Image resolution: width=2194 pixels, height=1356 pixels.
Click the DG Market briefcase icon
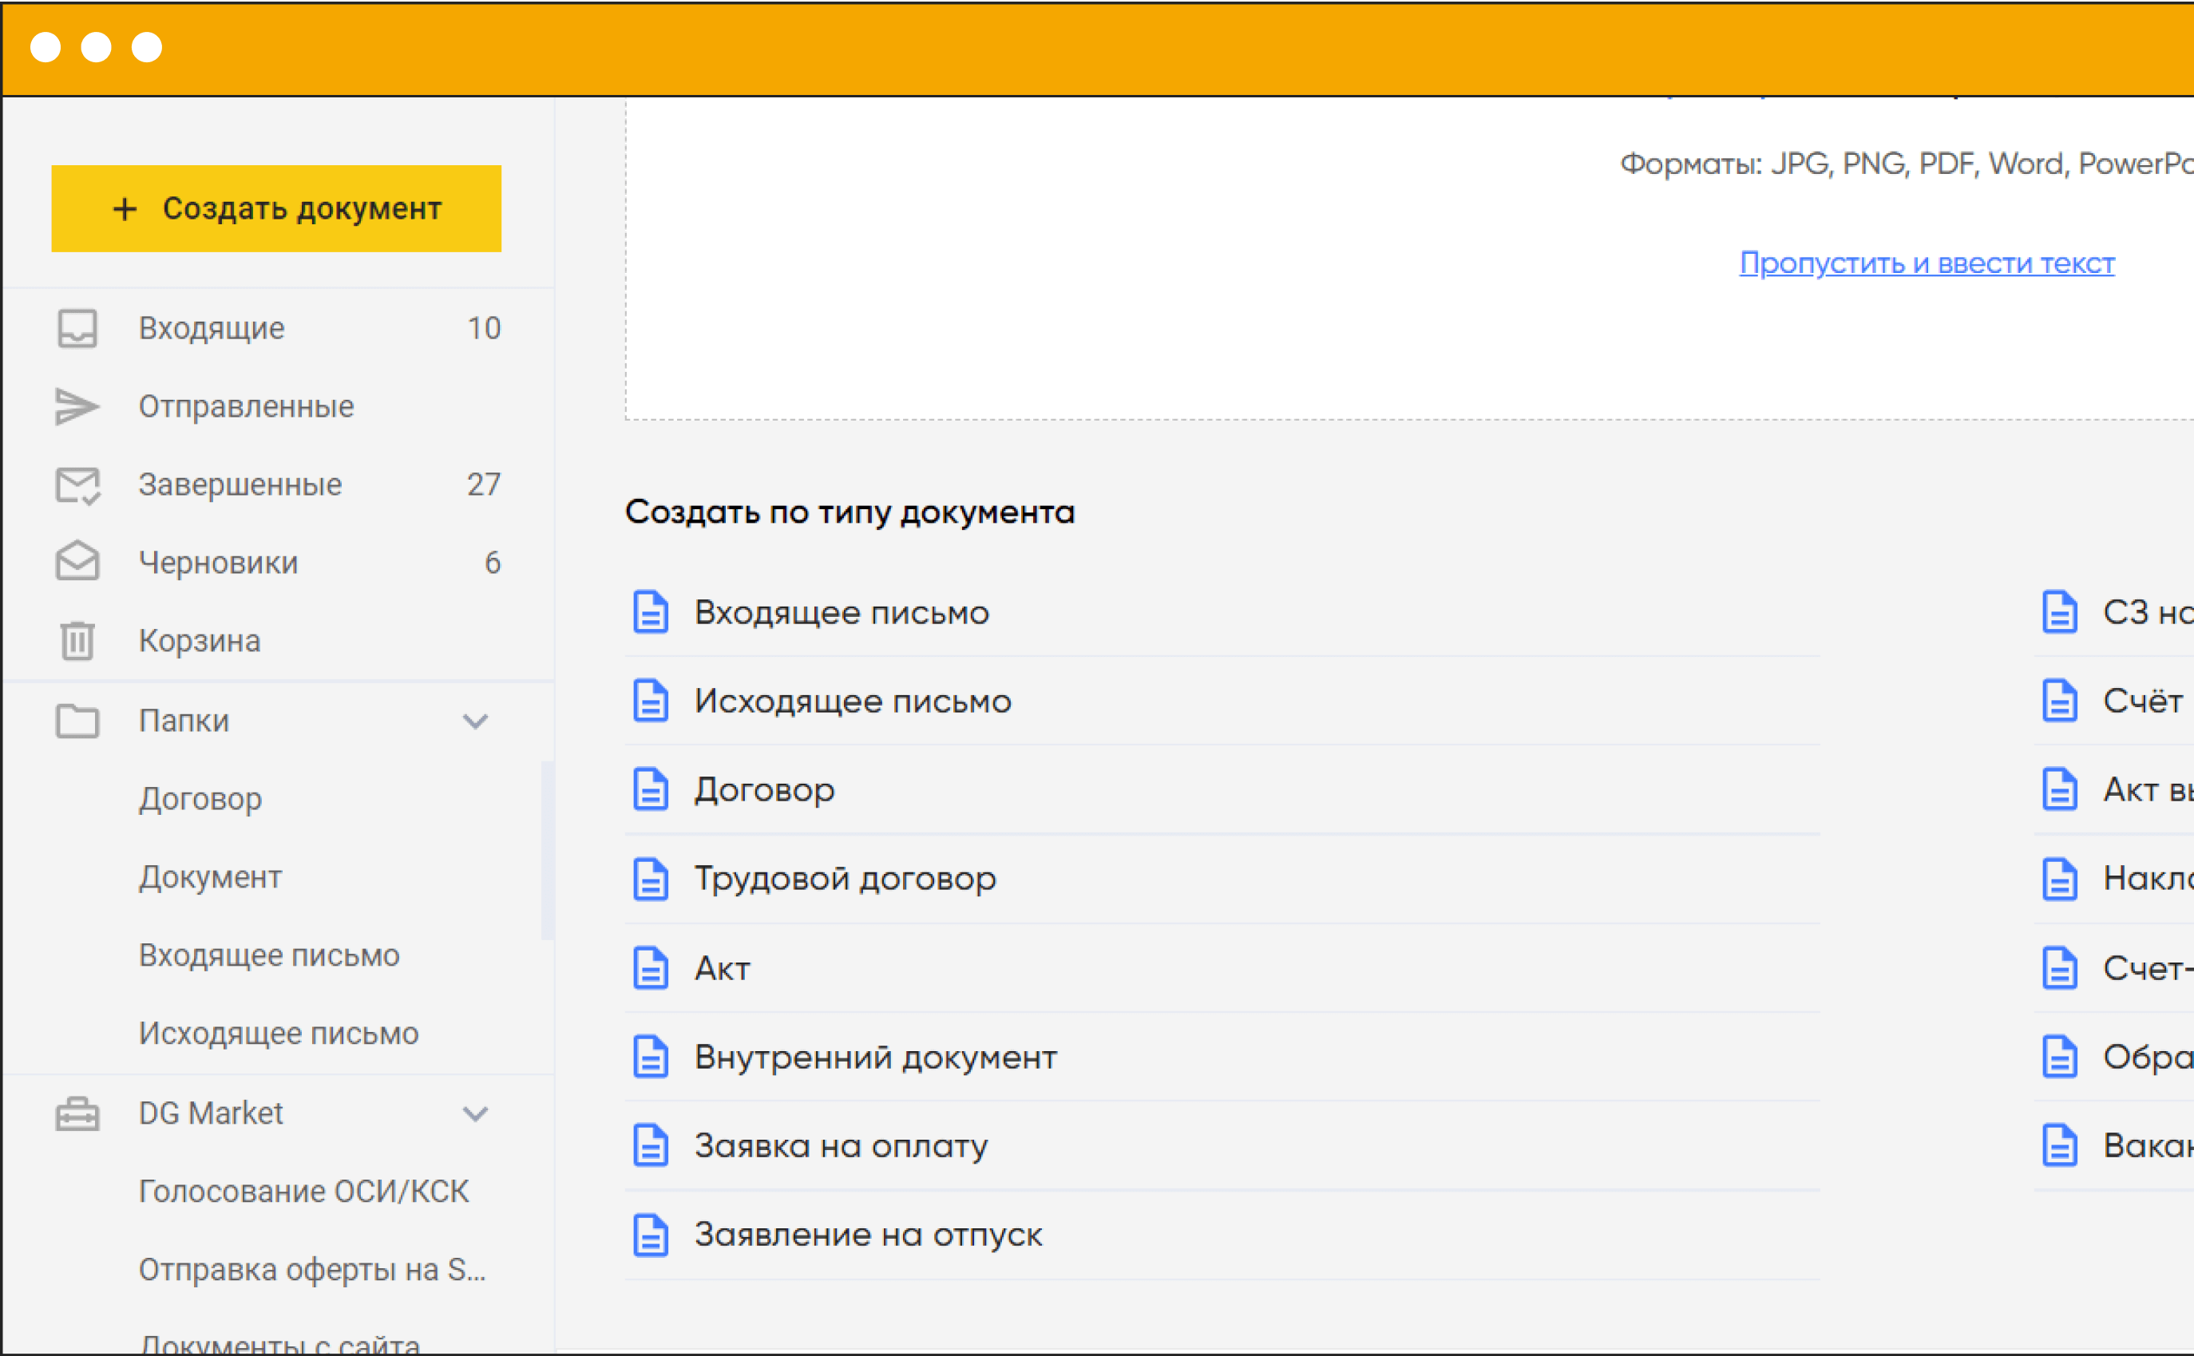point(77,1114)
